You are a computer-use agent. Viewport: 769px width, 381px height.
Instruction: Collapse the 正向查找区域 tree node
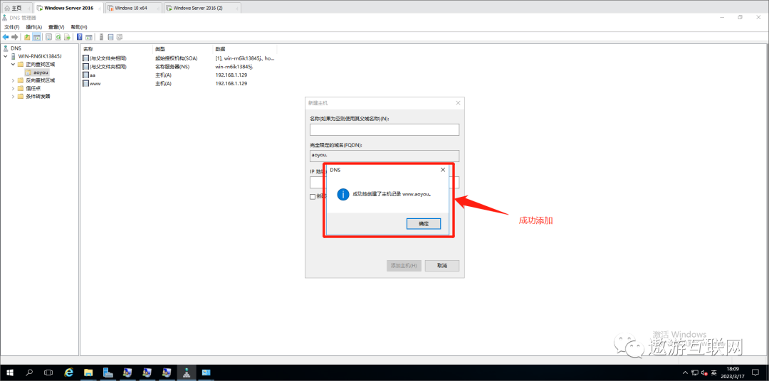[x=14, y=64]
